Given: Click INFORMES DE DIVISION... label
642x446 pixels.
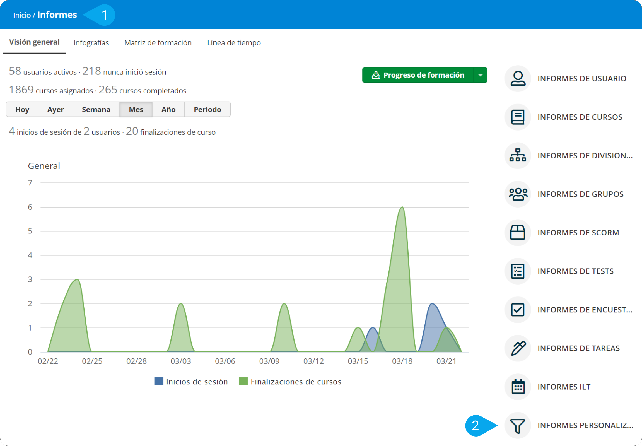Looking at the screenshot, I should point(585,156).
